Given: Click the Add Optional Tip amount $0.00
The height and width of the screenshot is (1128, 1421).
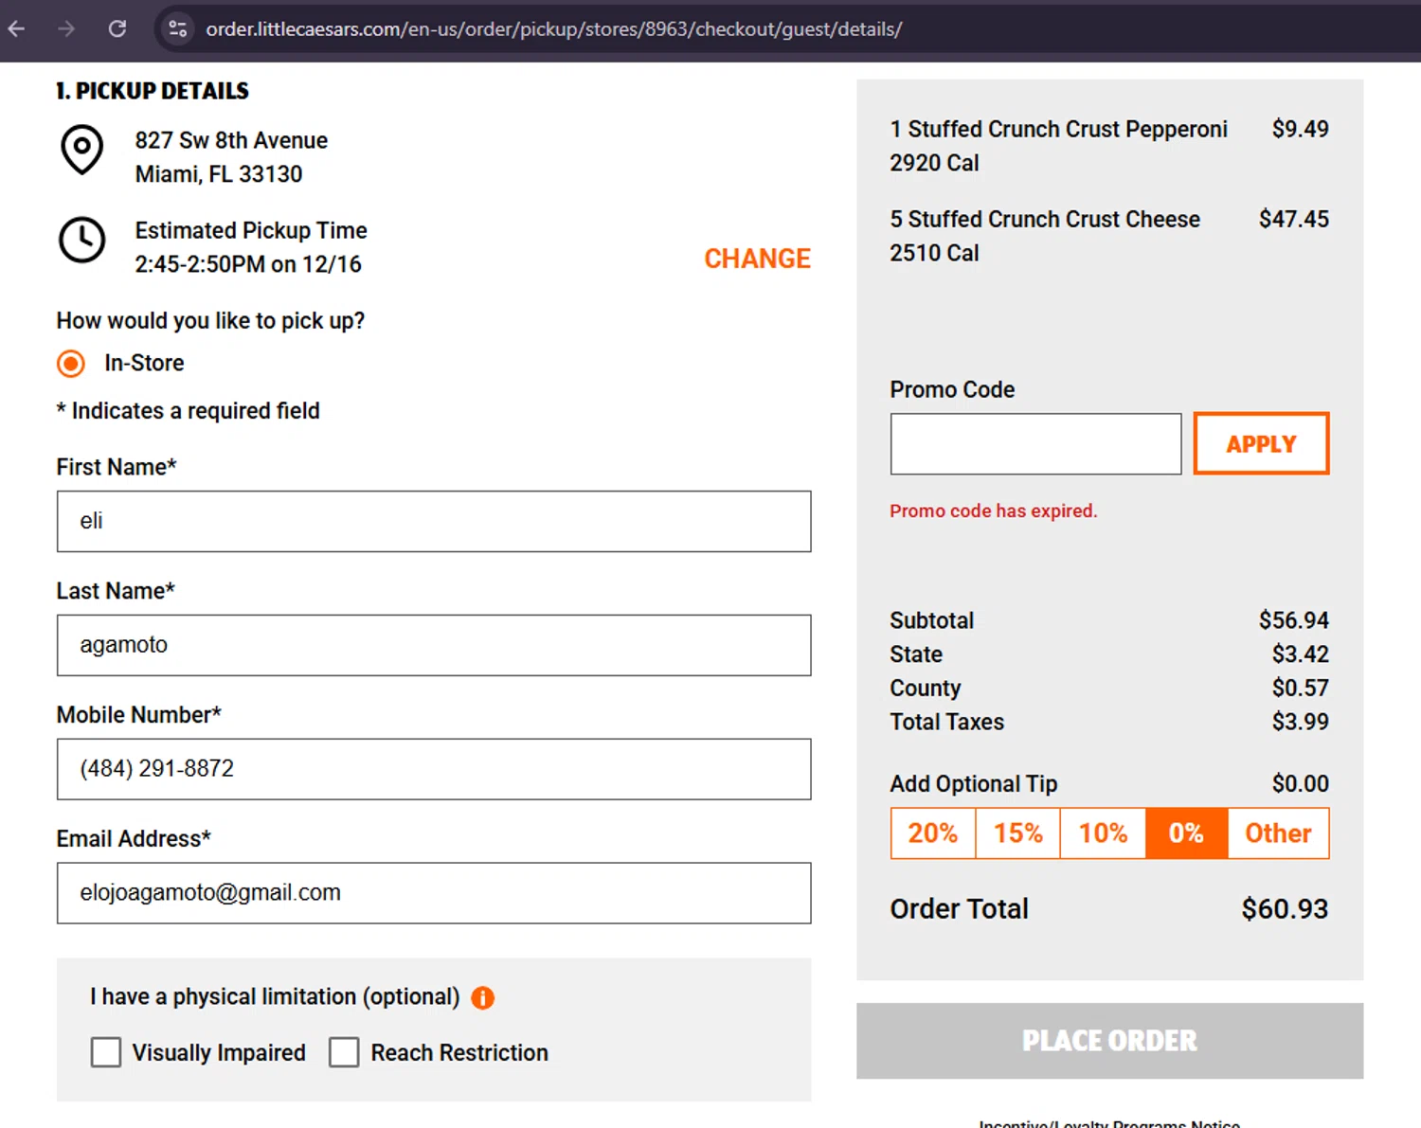Looking at the screenshot, I should pos(1300,783).
